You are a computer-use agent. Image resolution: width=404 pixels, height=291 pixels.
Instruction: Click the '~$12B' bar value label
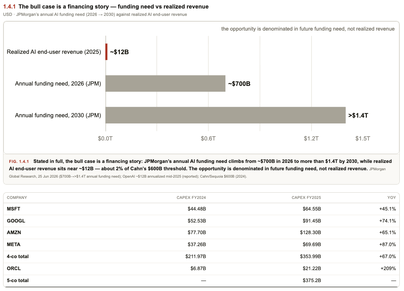tap(119, 52)
